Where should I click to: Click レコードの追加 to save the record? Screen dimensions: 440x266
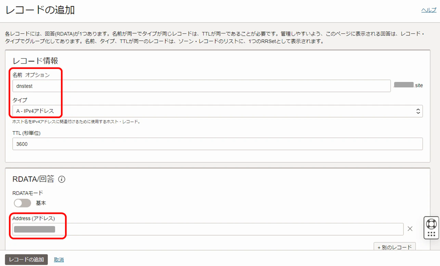(x=26, y=260)
